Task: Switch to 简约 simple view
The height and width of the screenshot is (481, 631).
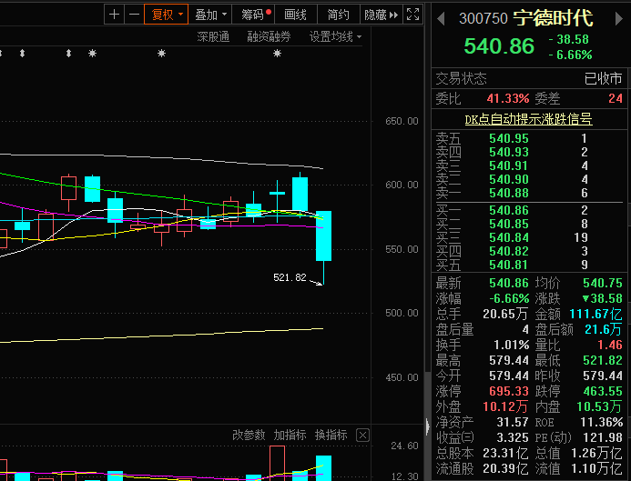Action: (339, 15)
